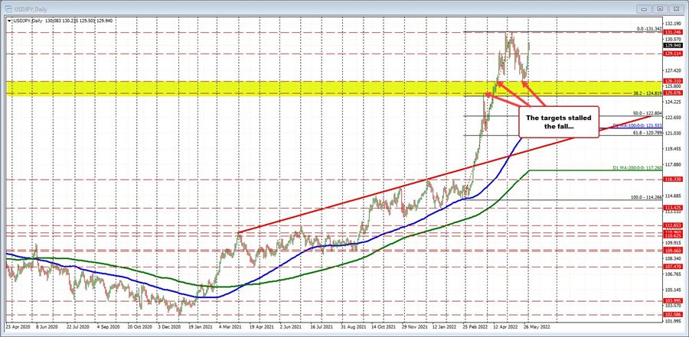Click the 132.190 price axis value
This screenshot has height=337, width=689.
point(673,24)
